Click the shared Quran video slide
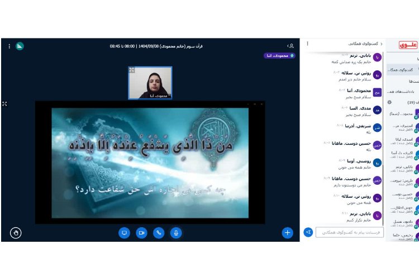419x268 pixels. pyautogui.click(x=150, y=163)
